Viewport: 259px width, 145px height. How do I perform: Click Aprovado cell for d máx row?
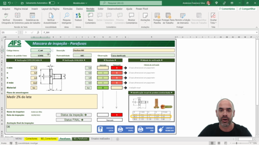(103, 83)
